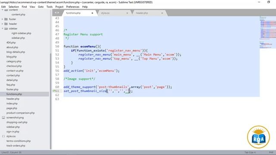Click the gutter marker on line 61

pyautogui.click(x=53, y=91)
